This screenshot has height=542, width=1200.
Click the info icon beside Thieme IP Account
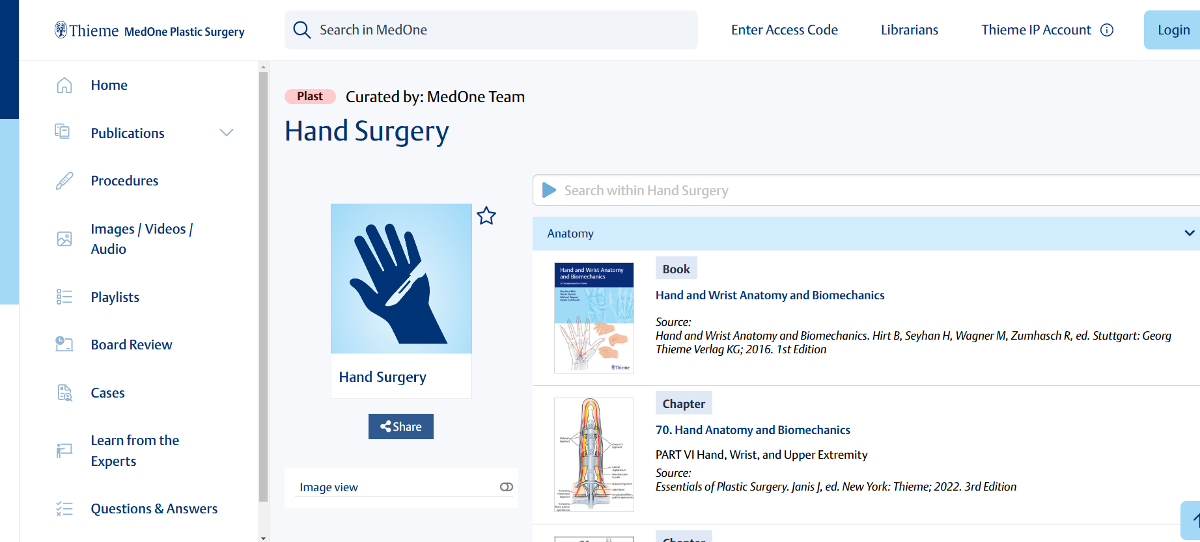click(x=1107, y=30)
